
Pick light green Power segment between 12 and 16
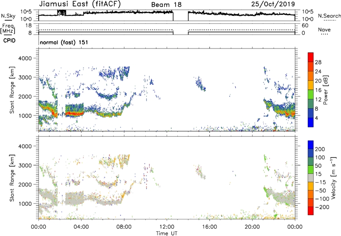click(311, 95)
